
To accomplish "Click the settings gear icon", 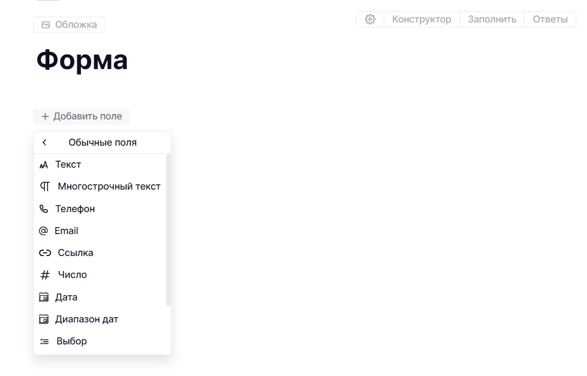I will 370,19.
